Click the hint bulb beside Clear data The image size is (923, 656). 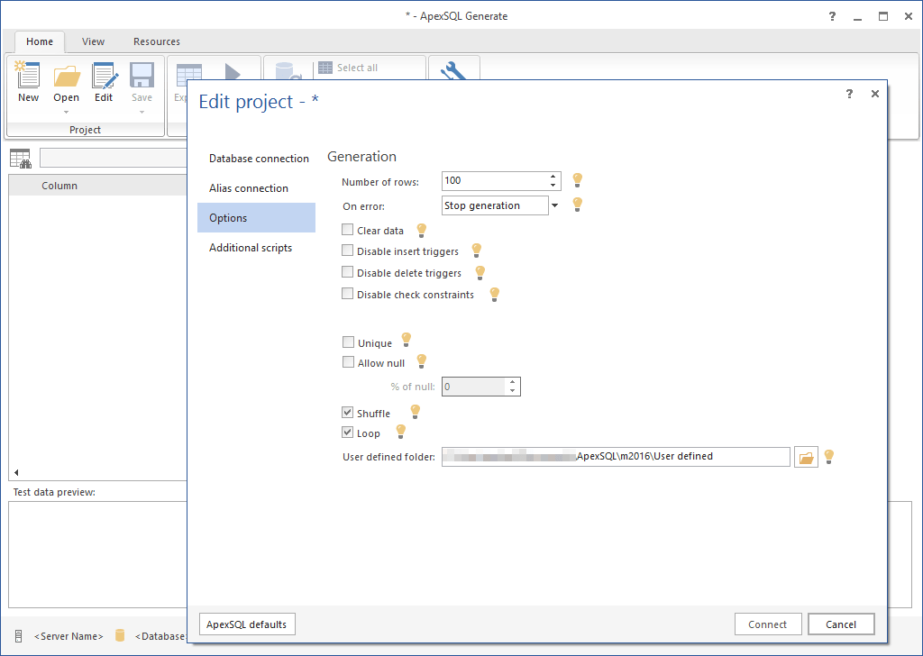click(421, 230)
